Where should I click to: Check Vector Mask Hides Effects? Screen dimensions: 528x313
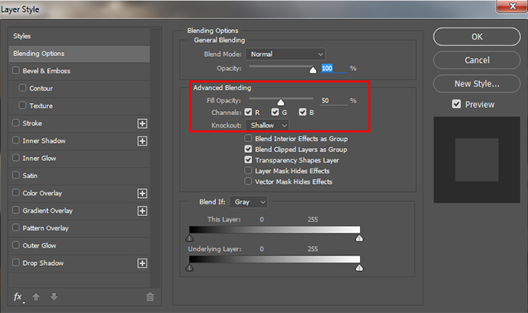tap(248, 181)
